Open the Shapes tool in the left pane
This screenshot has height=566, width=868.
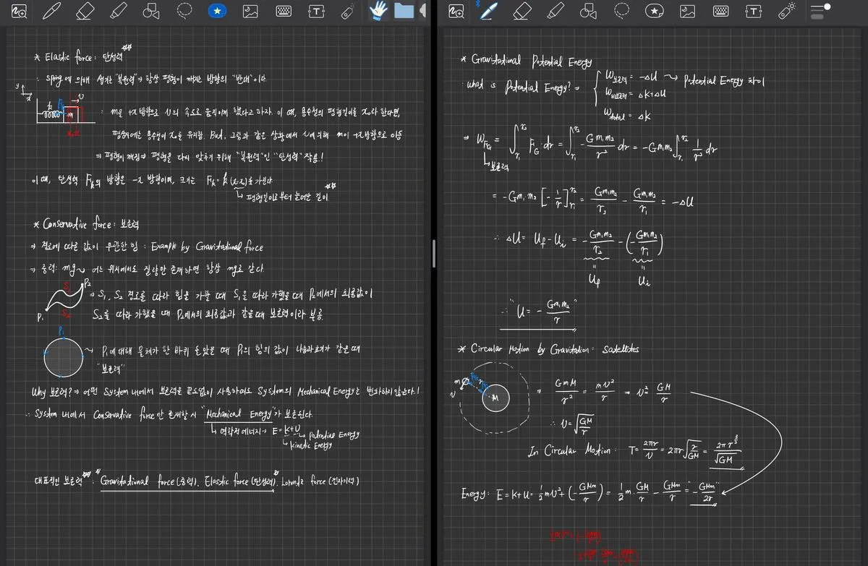coord(151,12)
